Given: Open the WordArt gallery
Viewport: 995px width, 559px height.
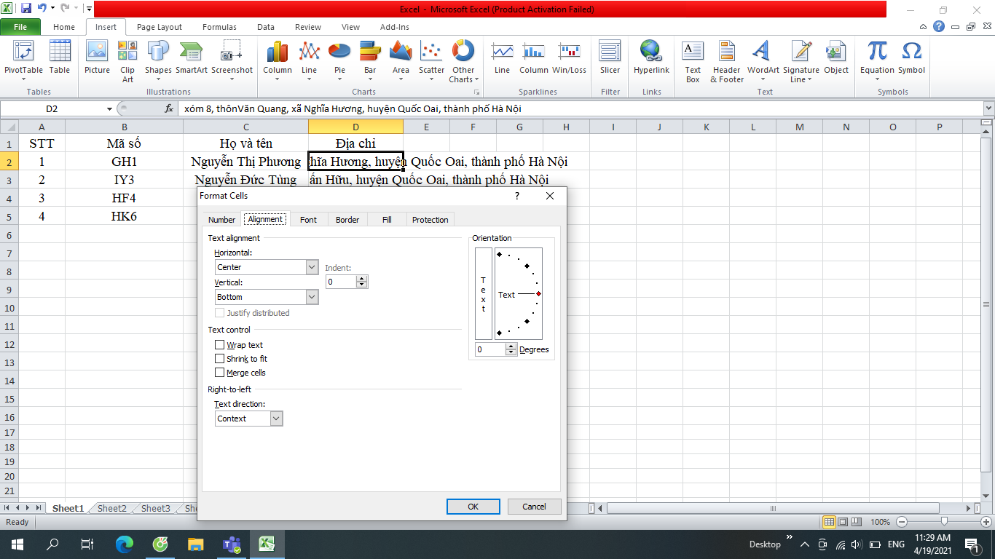Looking at the screenshot, I should click(x=763, y=62).
